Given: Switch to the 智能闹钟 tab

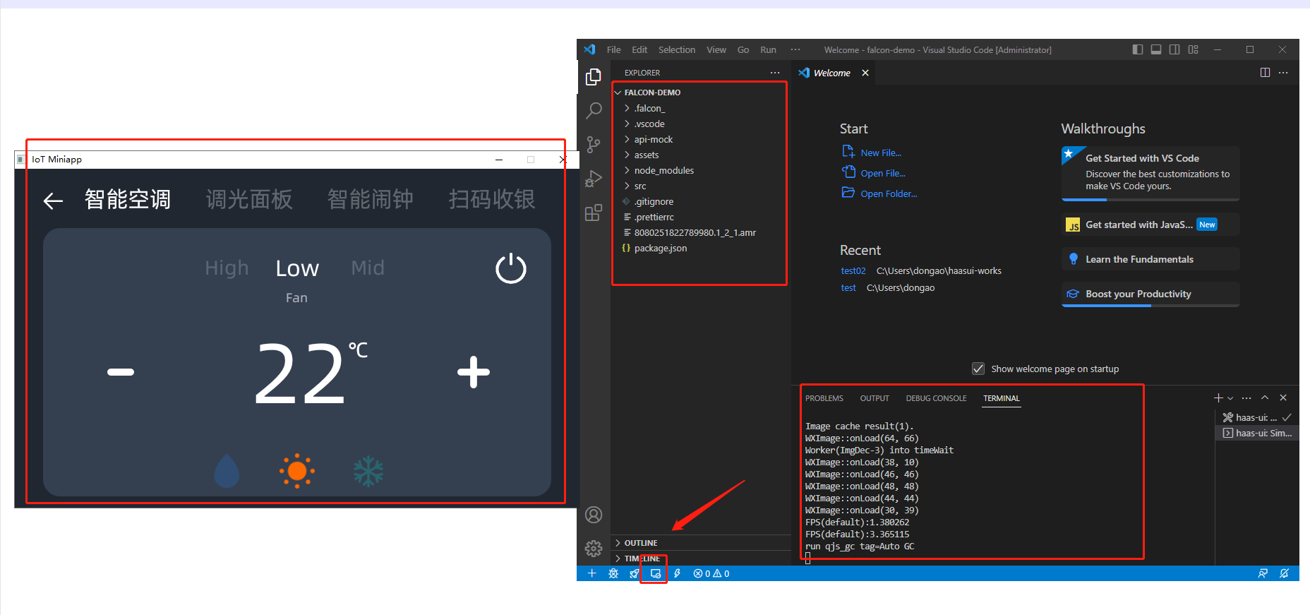Looking at the screenshot, I should pos(371,199).
